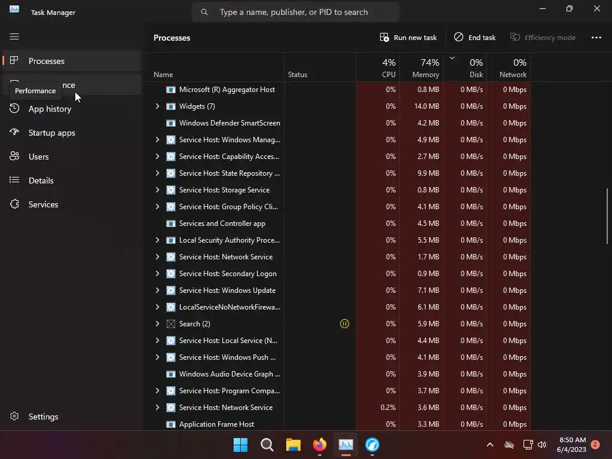Image resolution: width=612 pixels, height=459 pixels.
Task: Switch to the Startup apps tab
Action: pyautogui.click(x=72, y=133)
